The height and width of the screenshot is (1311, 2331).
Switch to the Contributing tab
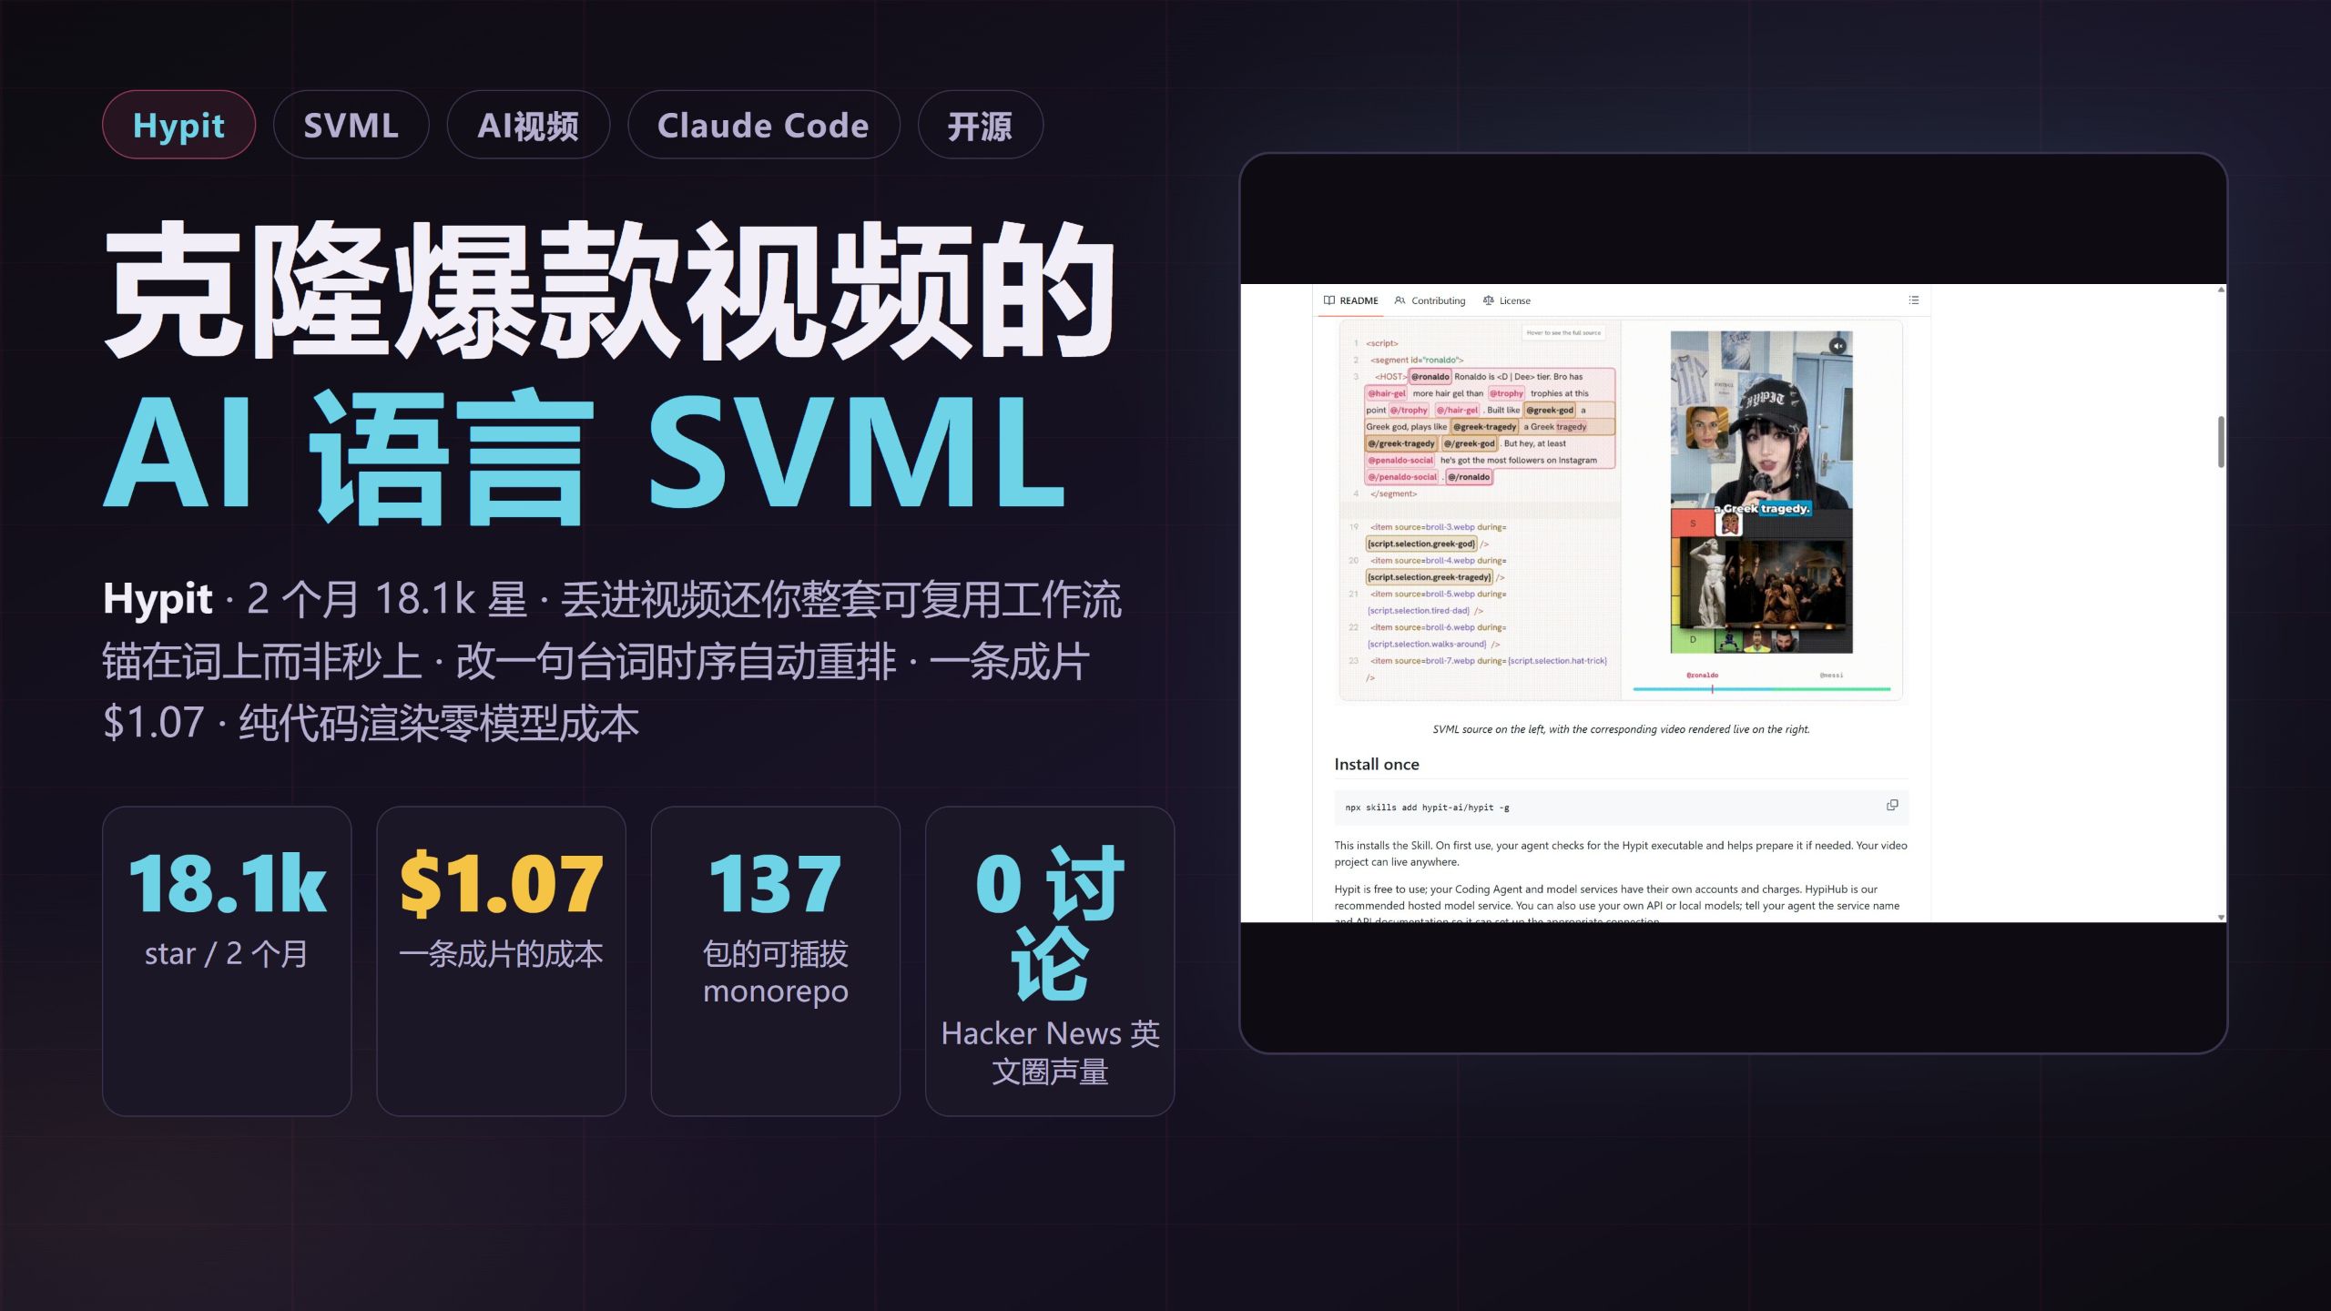pyautogui.click(x=1430, y=300)
